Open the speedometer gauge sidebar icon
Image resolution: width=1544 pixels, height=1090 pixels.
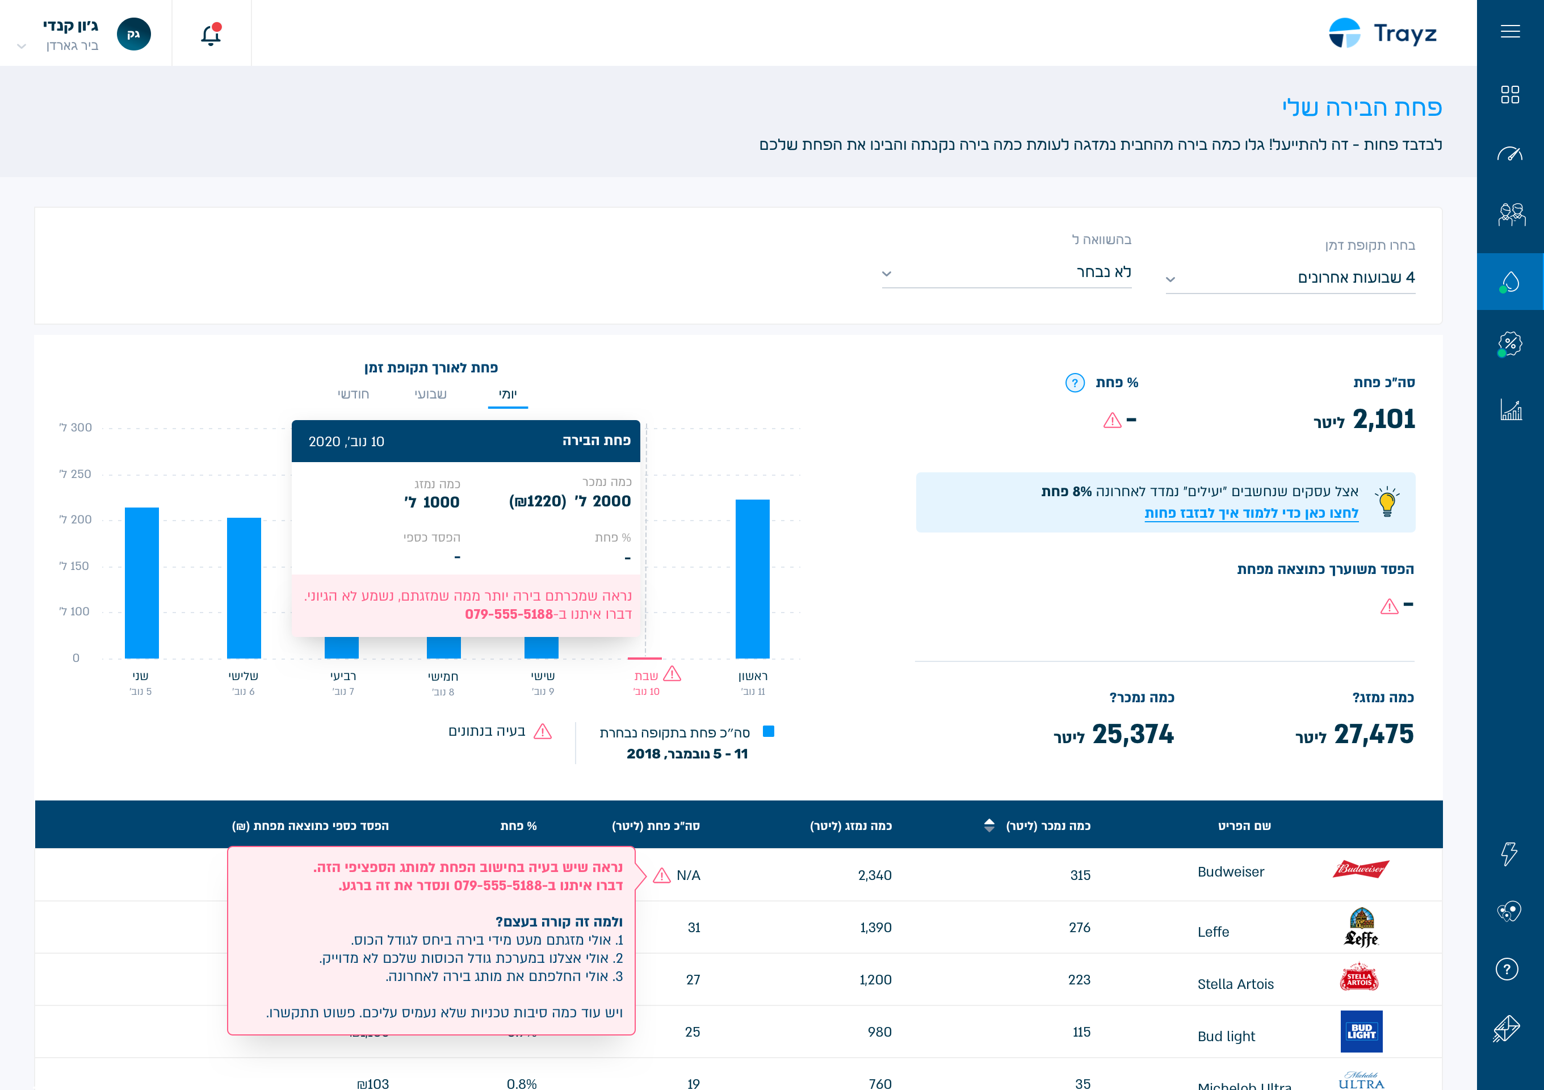(x=1510, y=154)
